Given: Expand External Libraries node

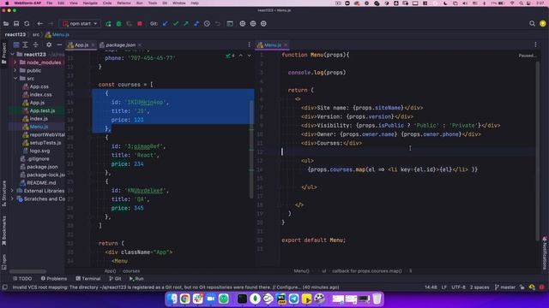Looking at the screenshot, I should click(13, 191).
